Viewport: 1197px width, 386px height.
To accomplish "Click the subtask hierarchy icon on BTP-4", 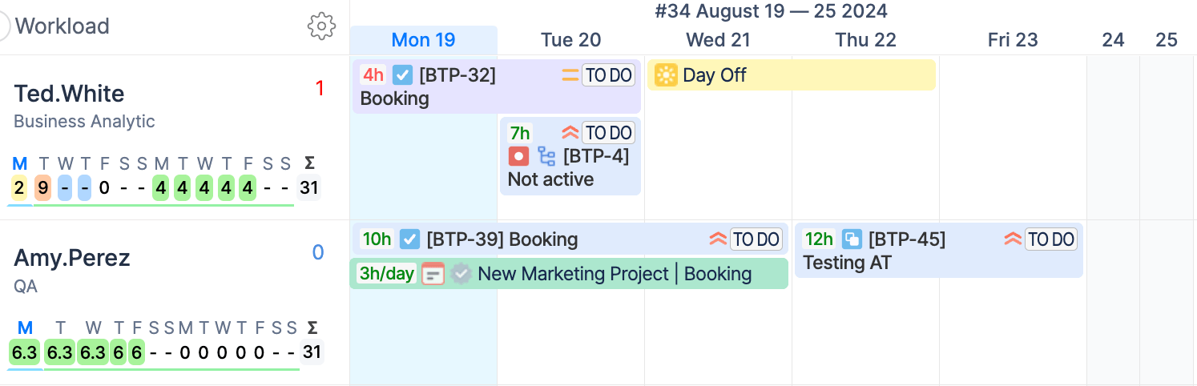I will pos(546,156).
